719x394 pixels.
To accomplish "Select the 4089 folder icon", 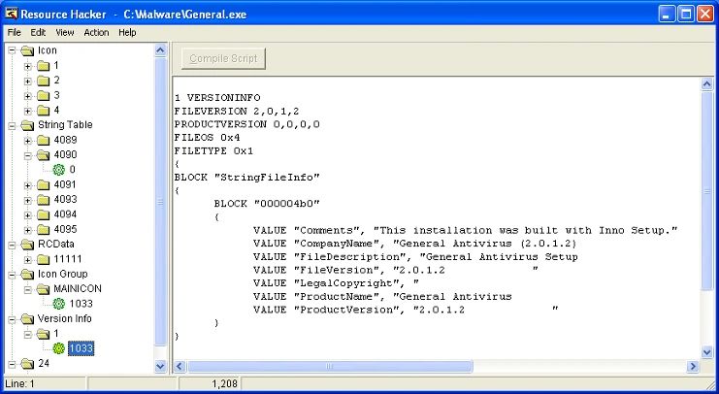I will click(43, 140).
